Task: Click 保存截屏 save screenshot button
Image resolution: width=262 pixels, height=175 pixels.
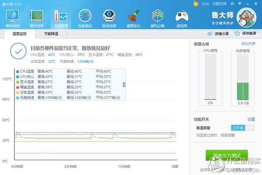Action: tap(246, 34)
